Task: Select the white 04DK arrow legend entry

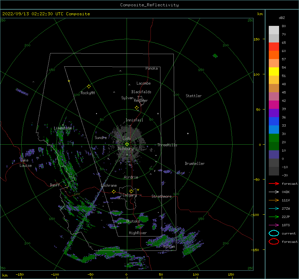Action: pyautogui.click(x=274, y=192)
